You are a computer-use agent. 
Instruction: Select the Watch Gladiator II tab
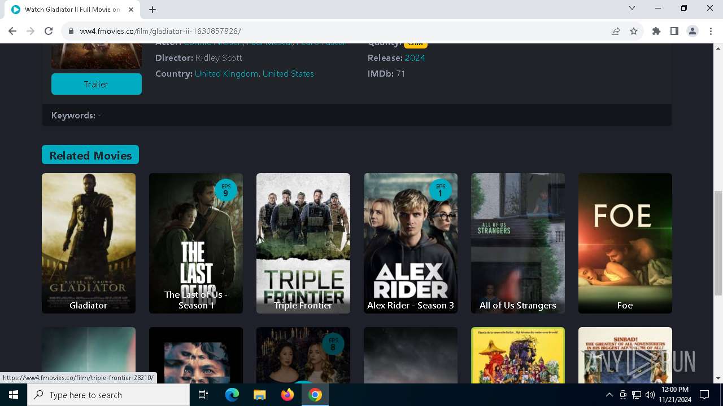72,10
